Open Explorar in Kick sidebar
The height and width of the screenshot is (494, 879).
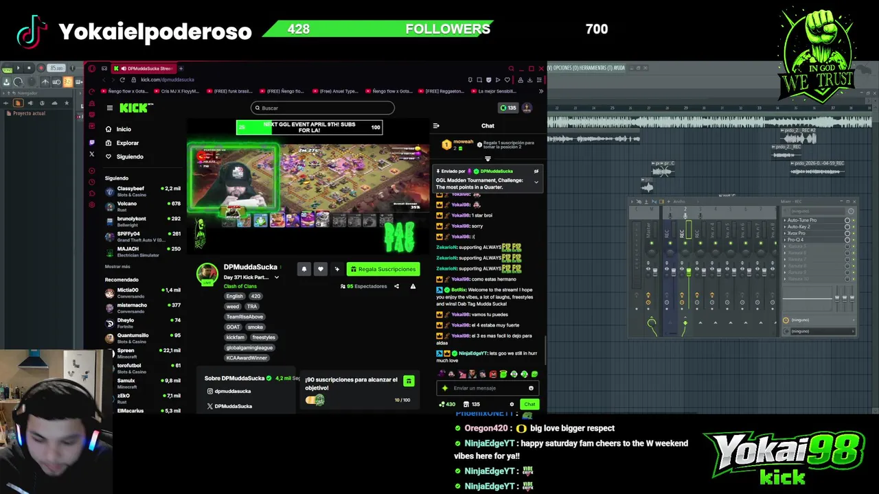[122, 143]
